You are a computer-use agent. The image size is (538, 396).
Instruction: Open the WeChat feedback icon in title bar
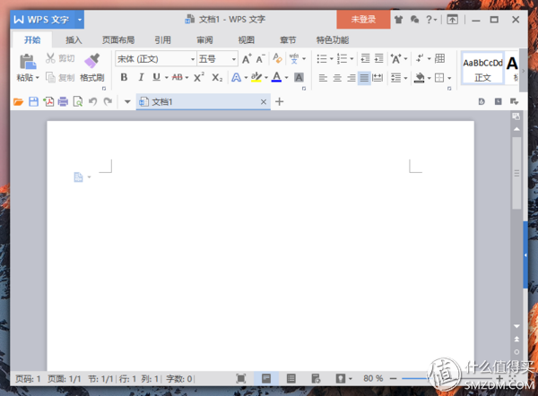click(414, 20)
